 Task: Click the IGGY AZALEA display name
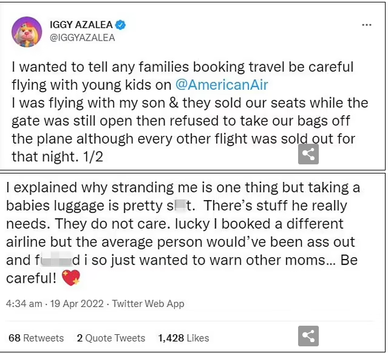81,25
